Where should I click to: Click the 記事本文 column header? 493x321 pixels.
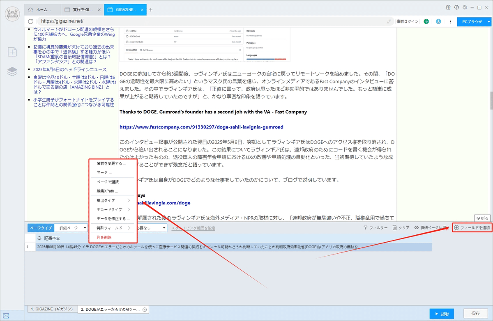(52, 238)
